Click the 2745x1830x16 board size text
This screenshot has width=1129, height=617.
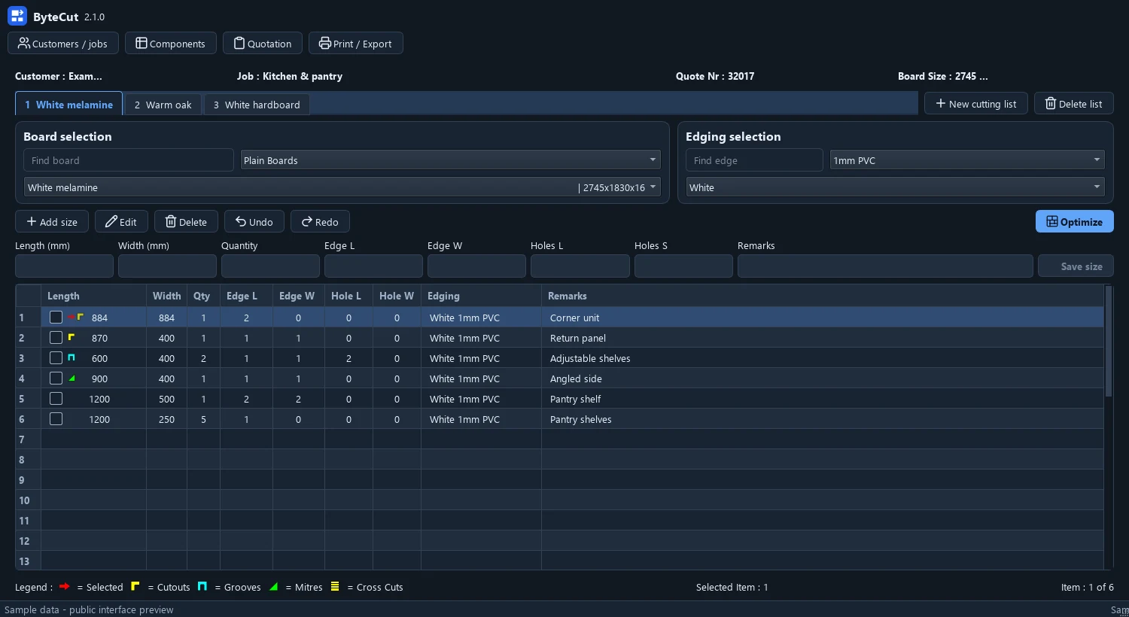point(613,187)
